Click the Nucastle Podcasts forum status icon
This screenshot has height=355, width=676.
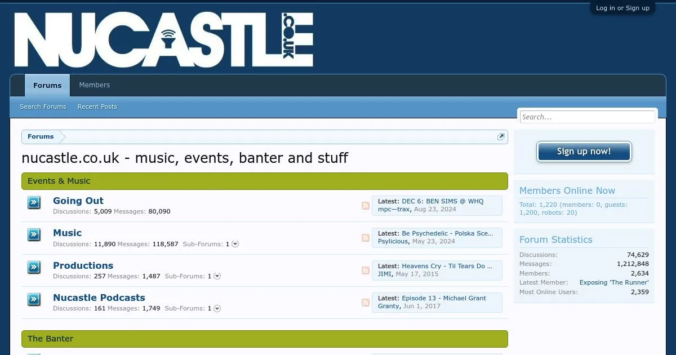pyautogui.click(x=34, y=299)
